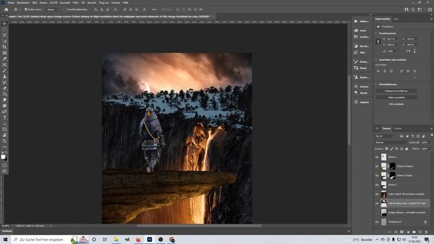This screenshot has height=244, width=434.
Task: Open the Fenster menu
Action: (x=115, y=3)
